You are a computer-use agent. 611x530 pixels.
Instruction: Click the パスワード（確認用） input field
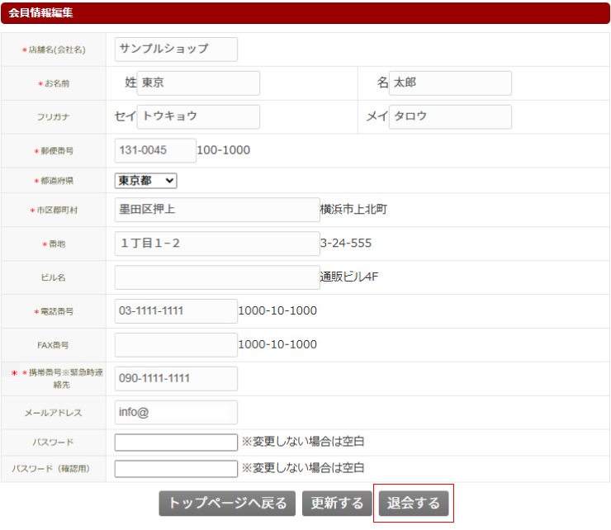(176, 468)
